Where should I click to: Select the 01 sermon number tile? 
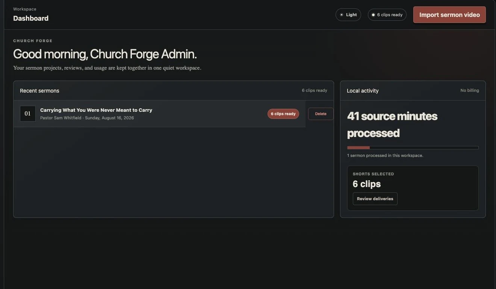click(x=27, y=114)
